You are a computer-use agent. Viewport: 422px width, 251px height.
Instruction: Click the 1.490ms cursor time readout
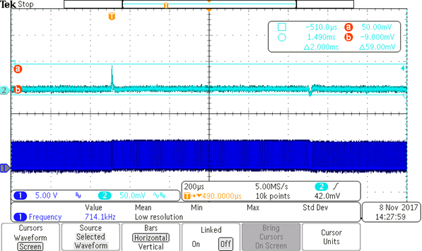coord(321,37)
